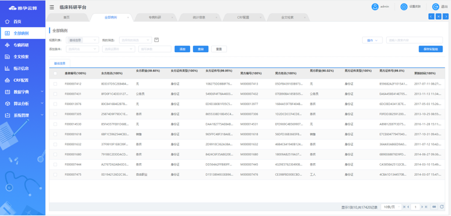The image size is (451, 216).
Task: Expand 系统管理 sidebar menu
Action: (x=23, y=115)
